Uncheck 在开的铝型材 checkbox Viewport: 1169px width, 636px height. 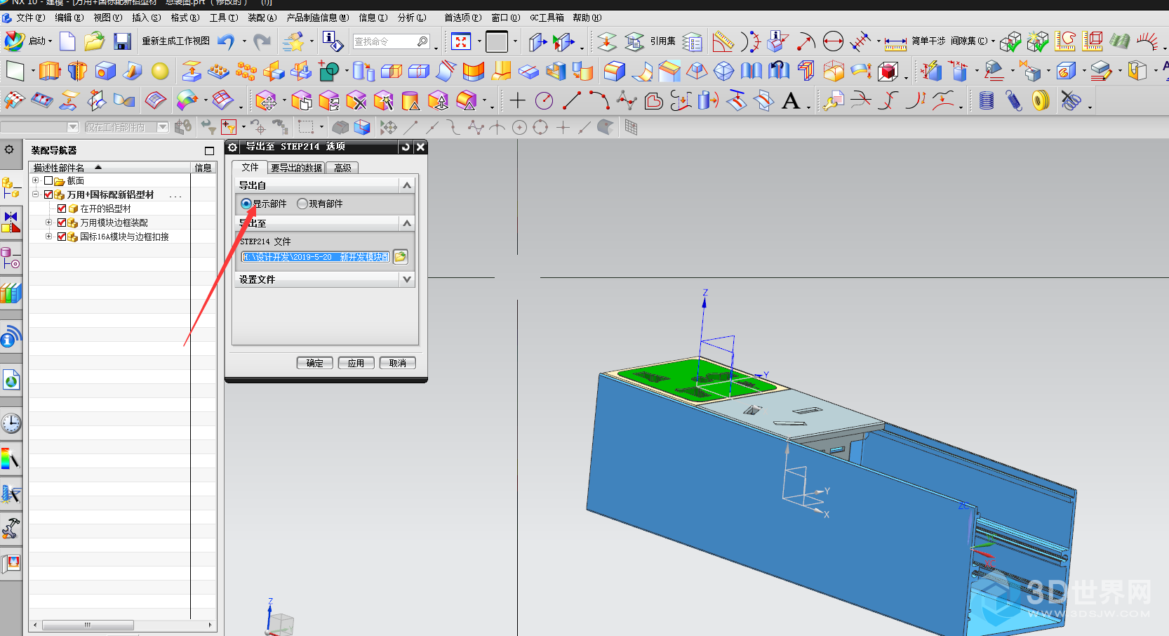(62, 208)
